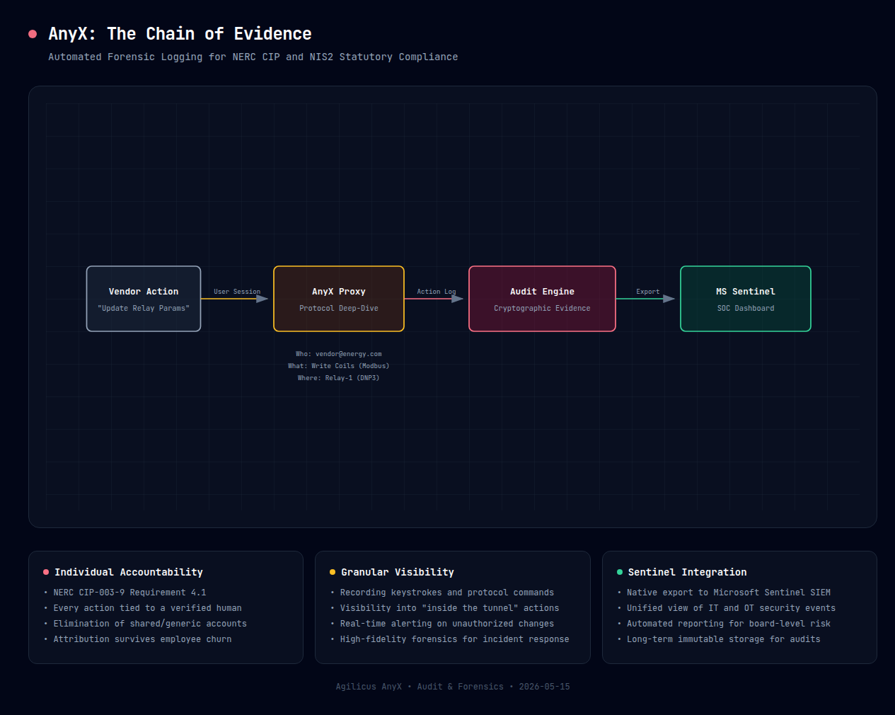Click the red dot beside page title

click(x=33, y=34)
